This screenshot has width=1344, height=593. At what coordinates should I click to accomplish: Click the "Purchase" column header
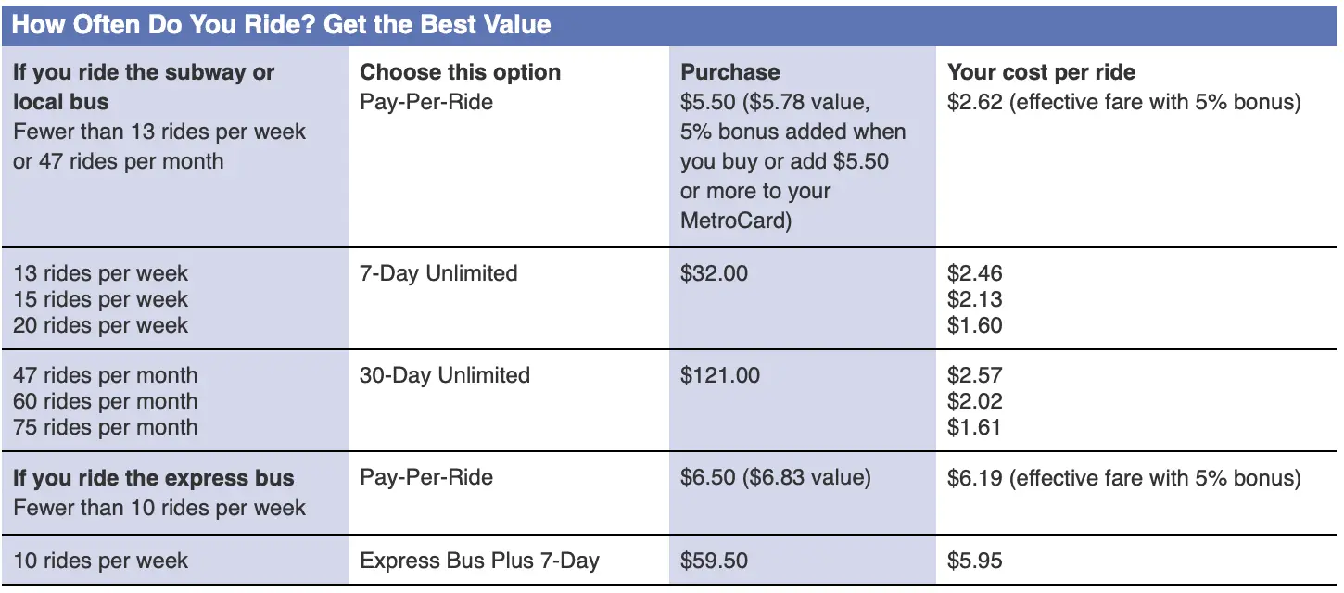coord(729,72)
